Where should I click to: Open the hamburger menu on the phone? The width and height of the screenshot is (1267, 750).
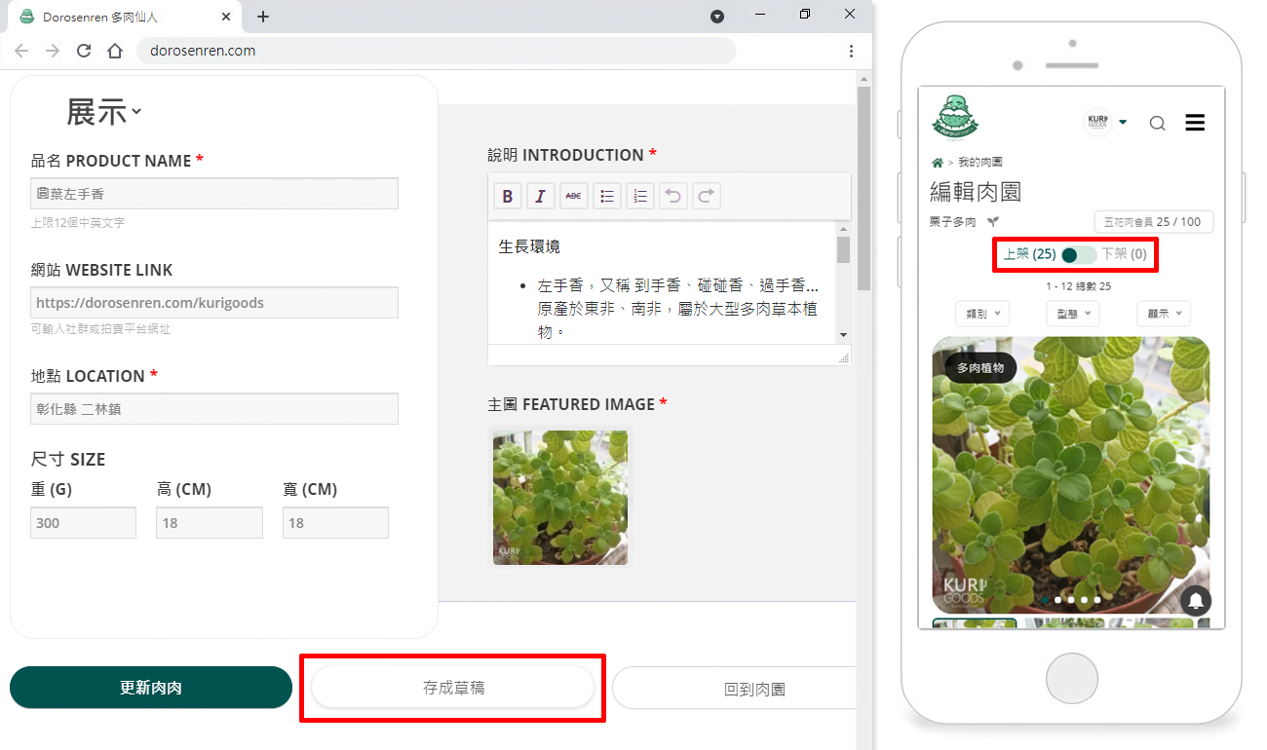click(x=1195, y=123)
